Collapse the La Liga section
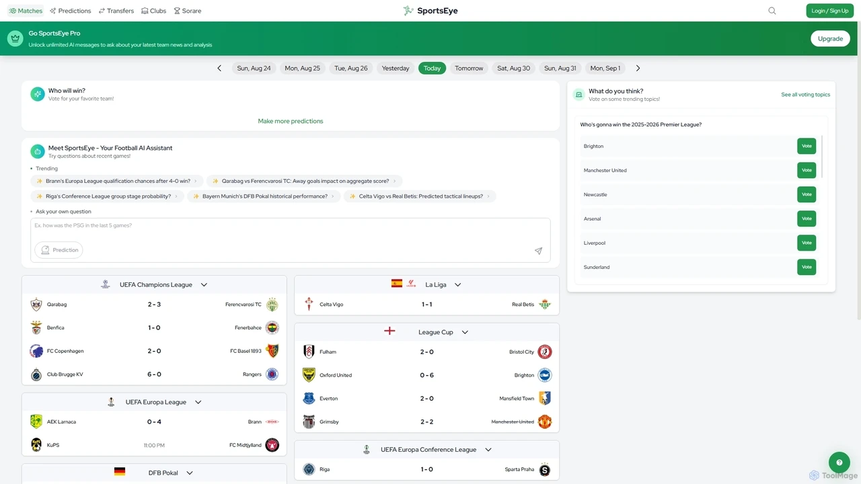This screenshot has width=861, height=484. (x=457, y=285)
